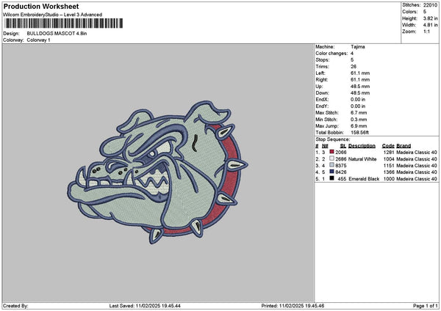Image resolution: width=441 pixels, height=311 pixels.
Task: Click the Stop Sequence heading
Action: point(332,139)
